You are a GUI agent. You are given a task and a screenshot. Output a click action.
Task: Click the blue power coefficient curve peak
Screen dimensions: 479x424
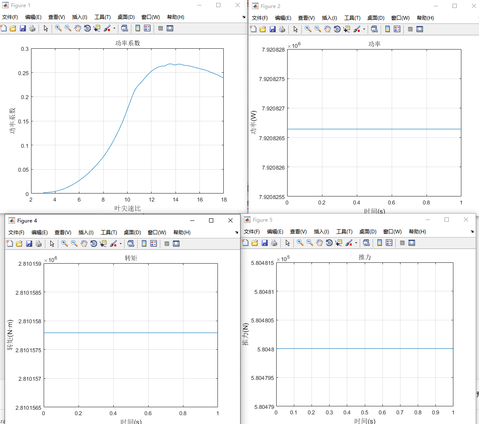(x=170, y=64)
